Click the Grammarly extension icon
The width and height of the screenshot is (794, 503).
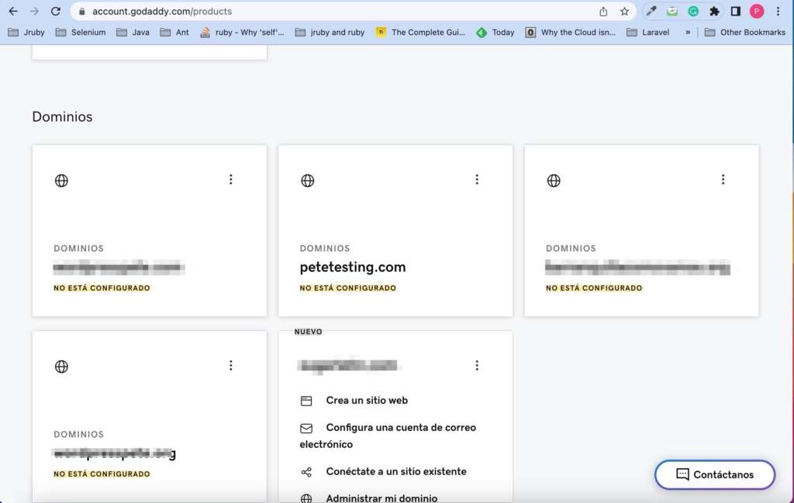(x=693, y=12)
